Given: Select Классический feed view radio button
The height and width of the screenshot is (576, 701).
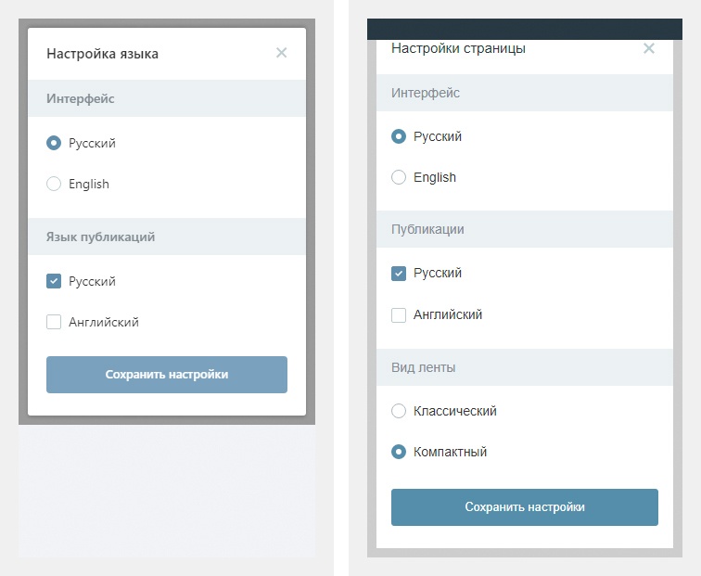Looking at the screenshot, I should coord(399,411).
